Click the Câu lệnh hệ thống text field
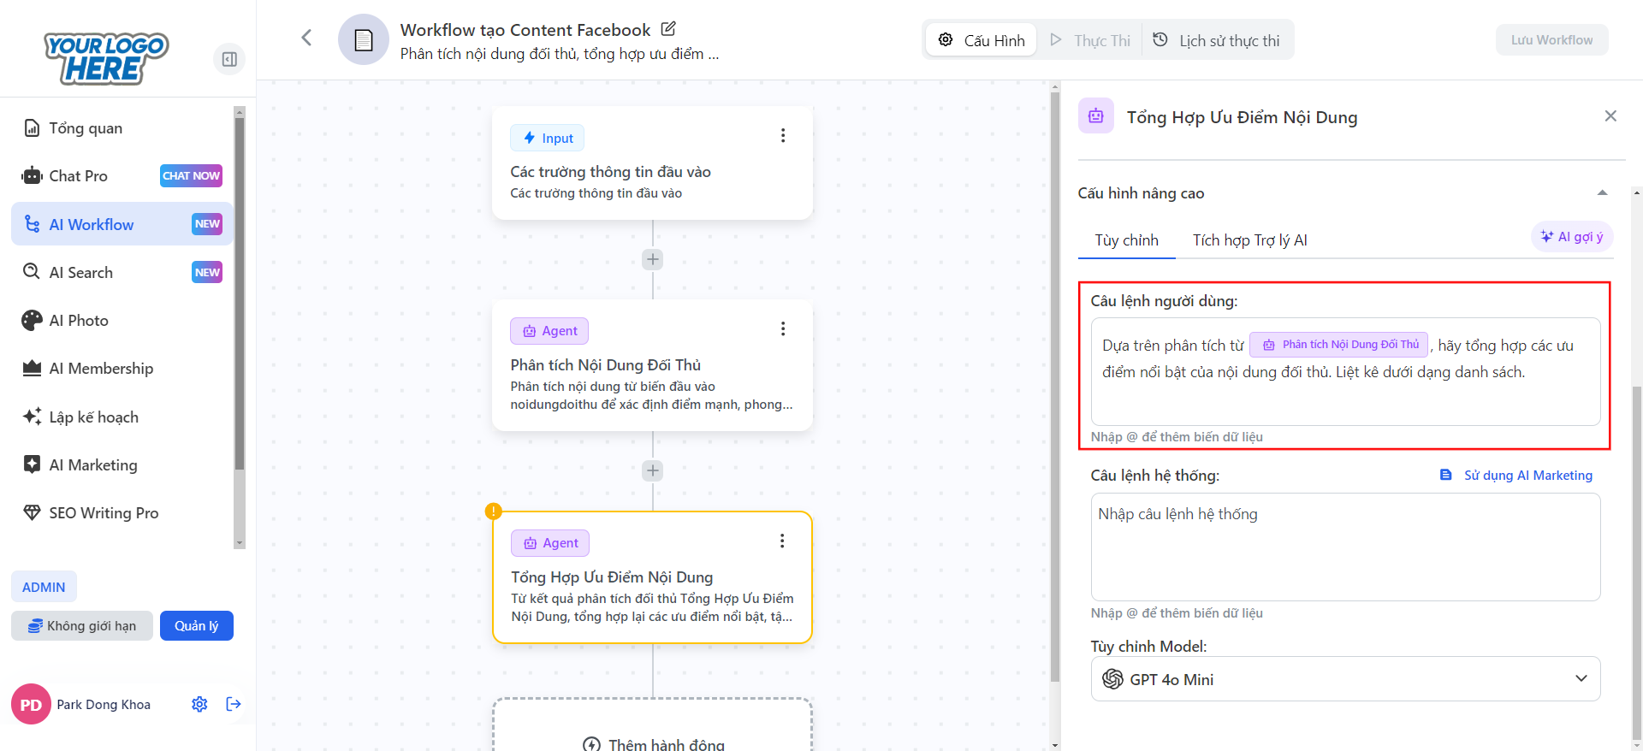1643x751 pixels. click(1345, 547)
